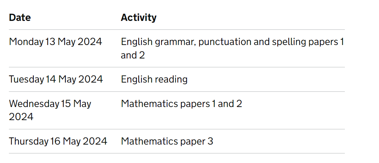The image size is (379, 163).
Task: Click the word Thursday
Action: [28, 141]
